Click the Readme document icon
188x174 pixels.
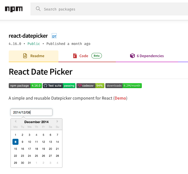pos(25,56)
